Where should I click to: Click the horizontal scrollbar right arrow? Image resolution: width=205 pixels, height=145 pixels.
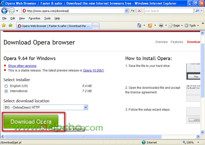click(198, 137)
